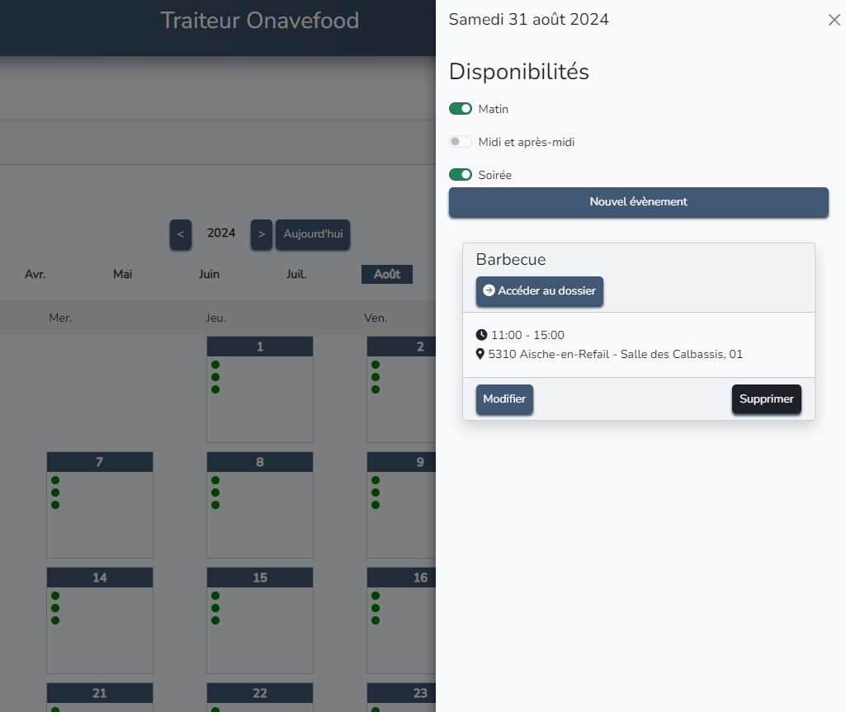Select the Avr. month tab
The width and height of the screenshot is (846, 712).
(x=35, y=275)
